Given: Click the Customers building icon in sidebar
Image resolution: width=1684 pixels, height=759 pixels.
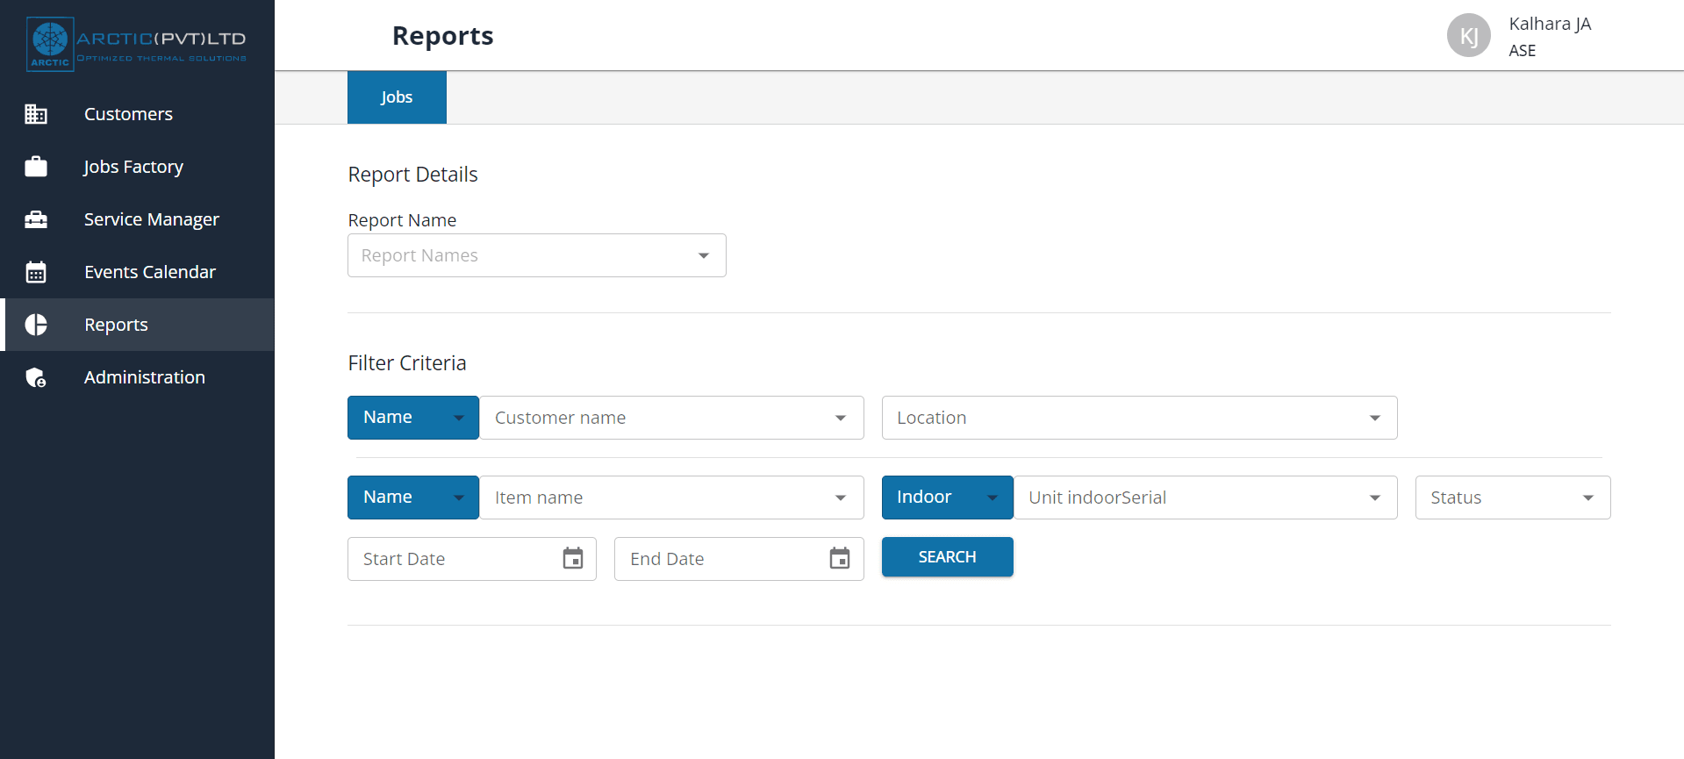Looking at the screenshot, I should click(36, 114).
